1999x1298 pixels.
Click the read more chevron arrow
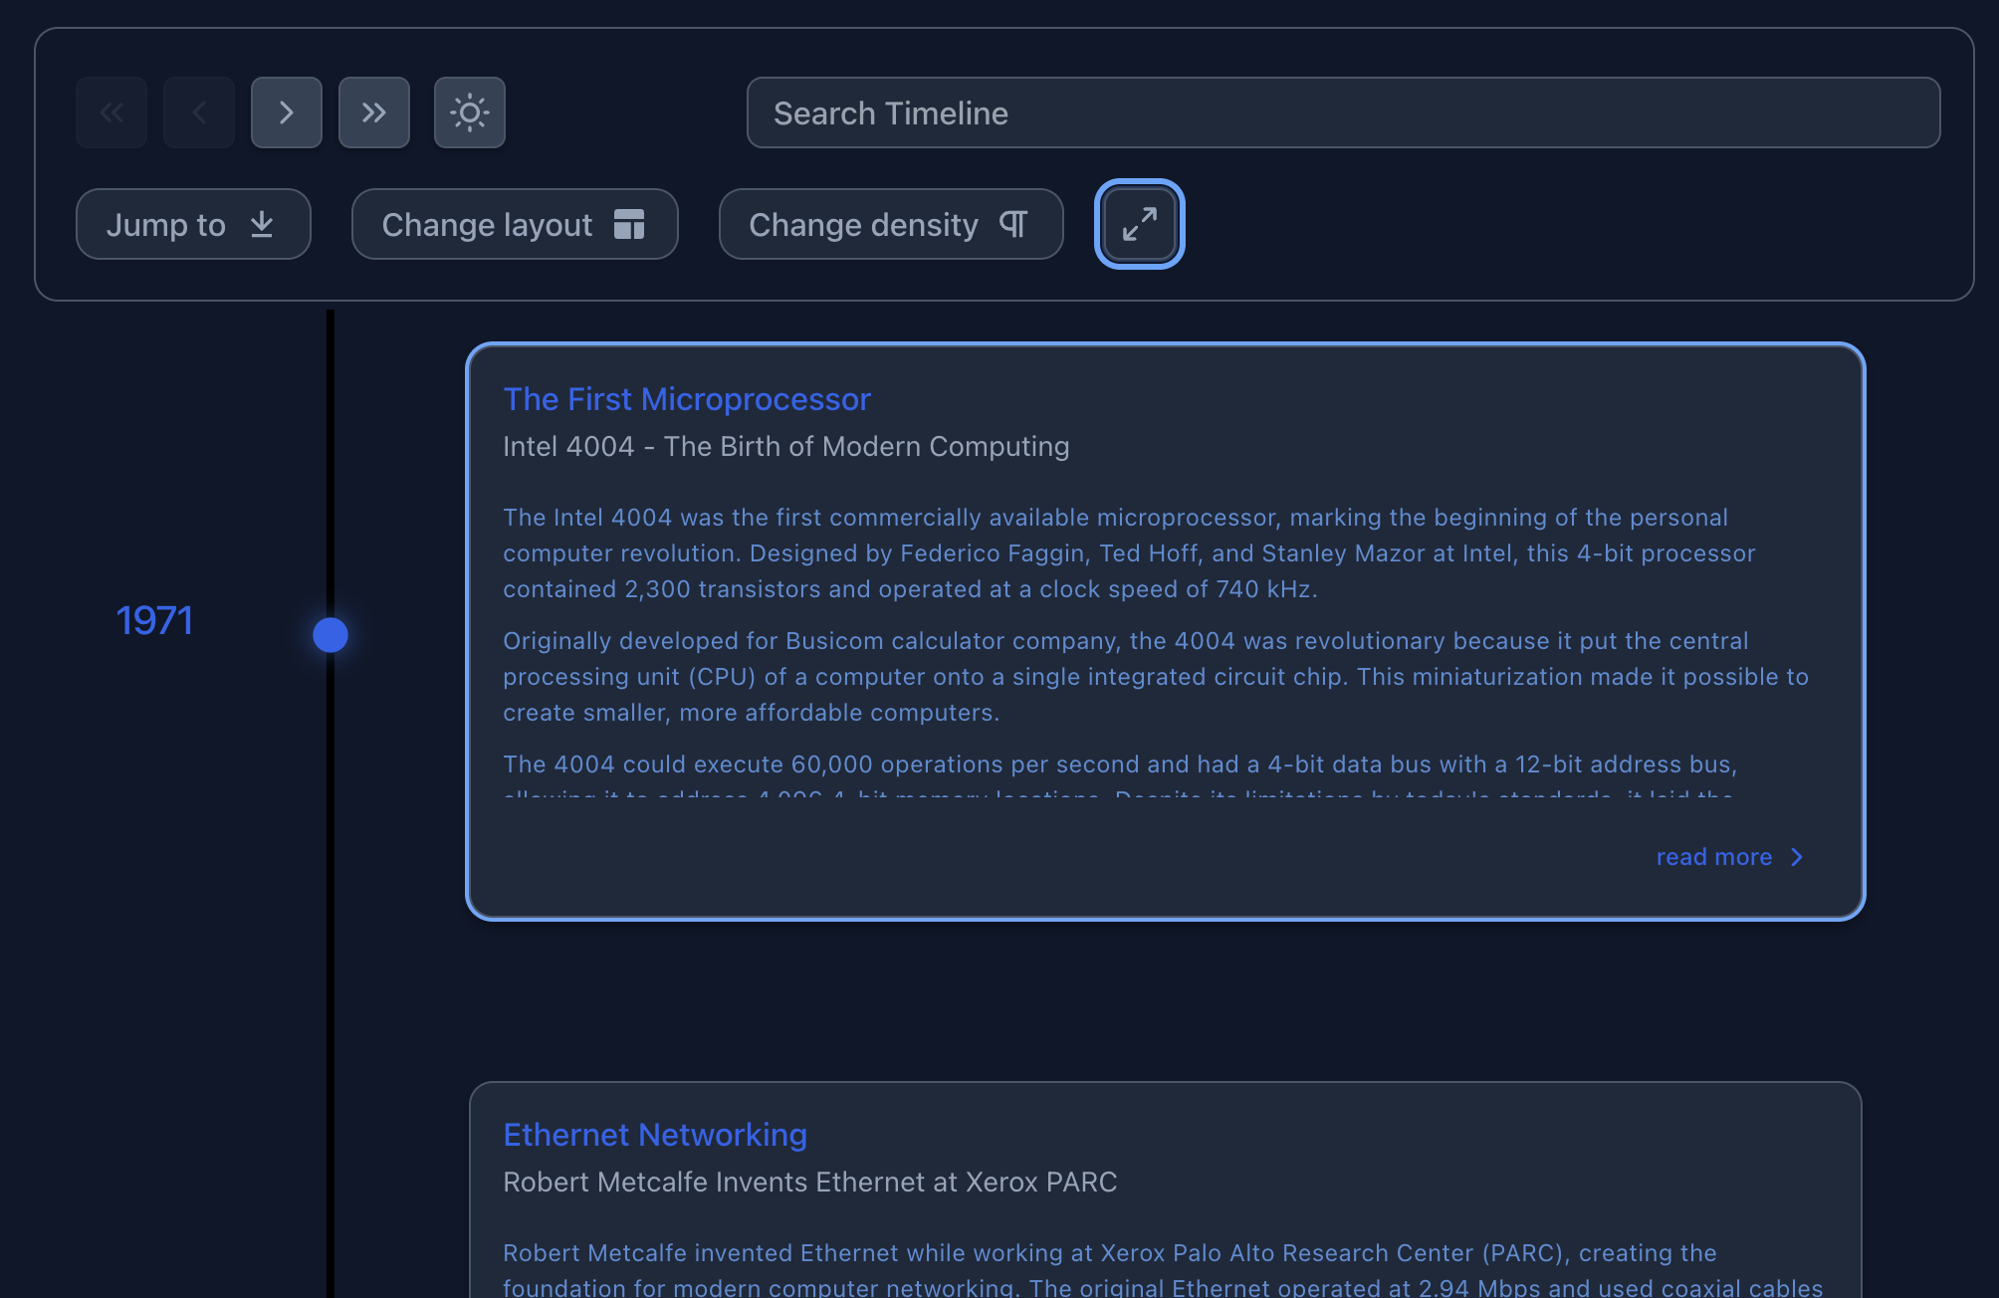(x=1797, y=857)
